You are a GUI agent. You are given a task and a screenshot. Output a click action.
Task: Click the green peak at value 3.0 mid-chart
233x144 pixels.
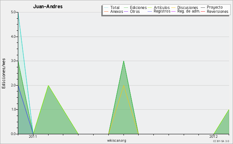click(123, 61)
